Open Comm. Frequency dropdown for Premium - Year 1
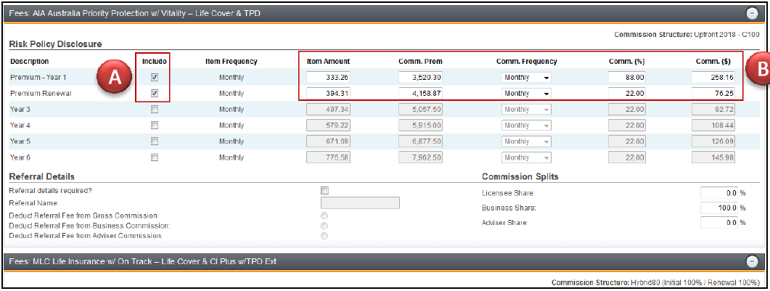 pyautogui.click(x=526, y=78)
